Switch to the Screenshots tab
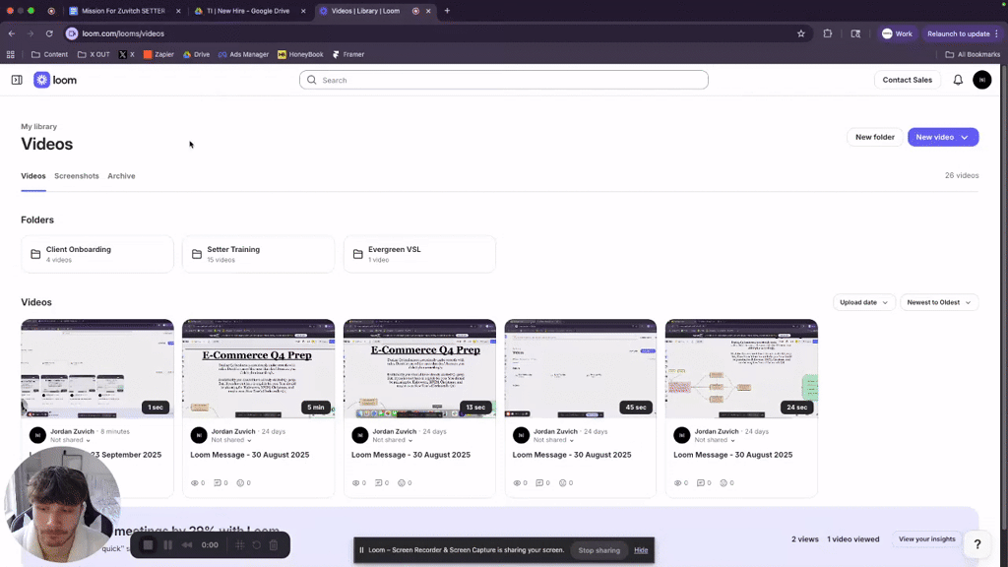This screenshot has height=567, width=1008. pos(77,176)
